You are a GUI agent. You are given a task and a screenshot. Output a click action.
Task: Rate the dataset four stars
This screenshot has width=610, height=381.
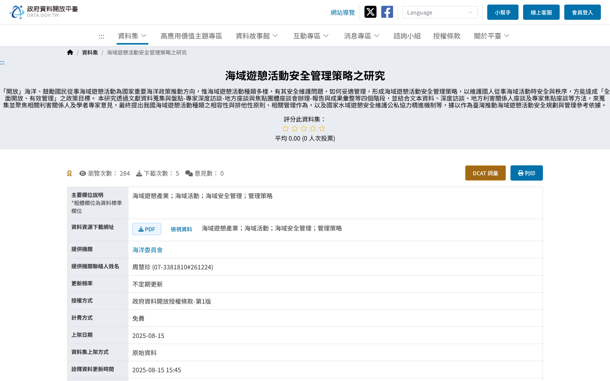click(313, 129)
